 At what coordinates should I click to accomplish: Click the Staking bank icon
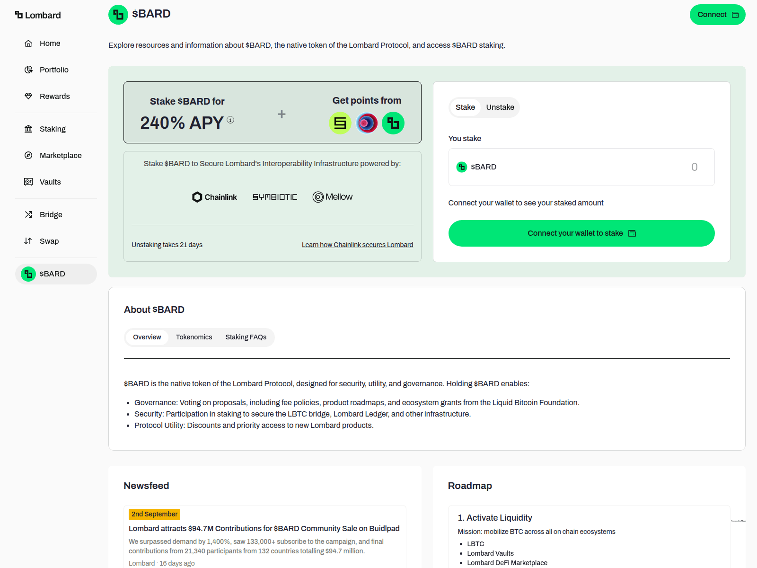(x=28, y=129)
